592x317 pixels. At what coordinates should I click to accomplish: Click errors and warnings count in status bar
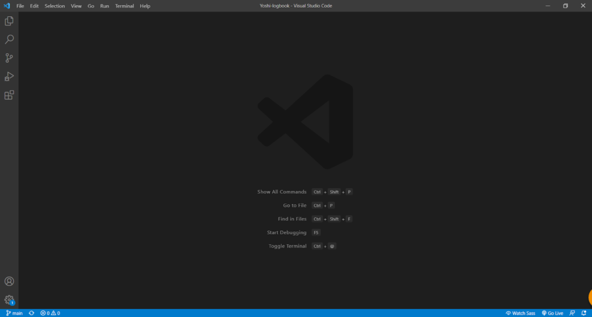point(50,313)
